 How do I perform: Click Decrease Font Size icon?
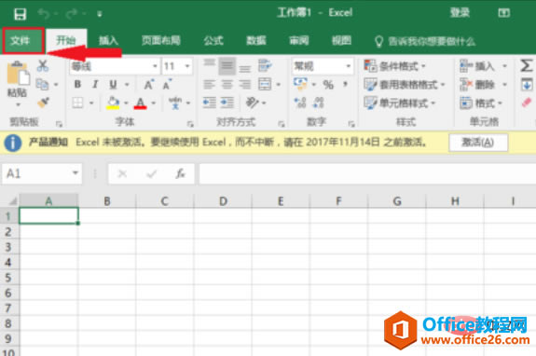167,84
